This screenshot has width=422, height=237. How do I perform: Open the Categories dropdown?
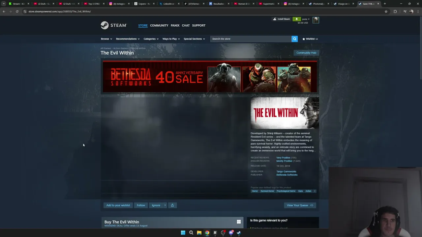tap(151, 39)
